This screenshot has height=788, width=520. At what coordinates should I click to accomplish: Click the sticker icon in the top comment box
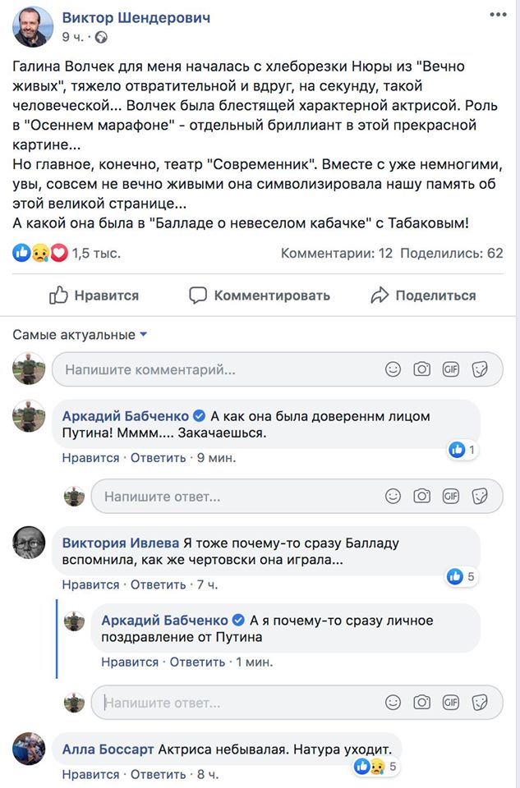tap(480, 369)
